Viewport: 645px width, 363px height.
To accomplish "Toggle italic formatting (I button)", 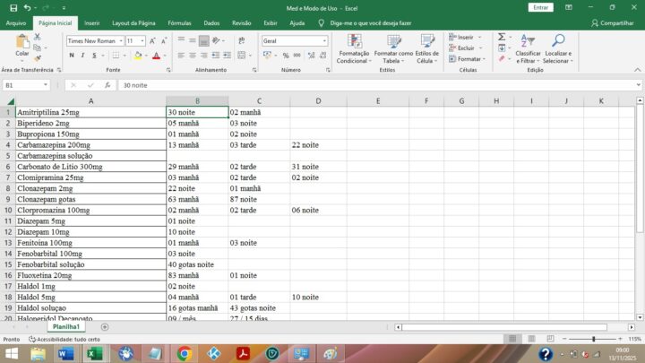I will [82, 56].
